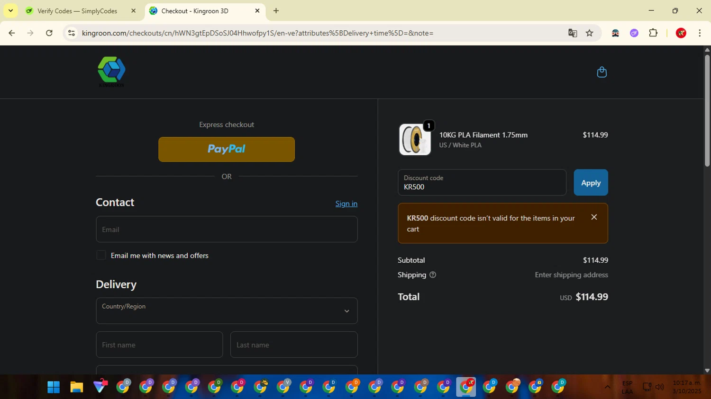Open the masked face extension icon

[615, 33]
